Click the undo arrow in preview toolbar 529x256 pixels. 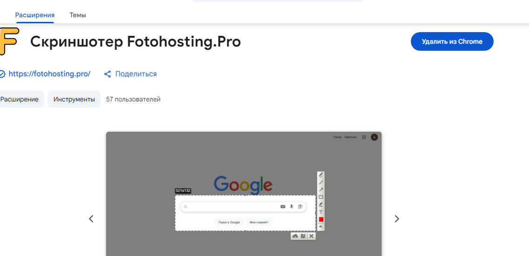(x=321, y=227)
